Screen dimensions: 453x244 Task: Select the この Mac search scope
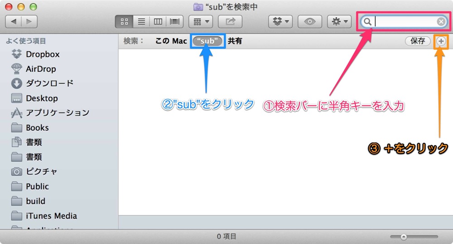171,41
